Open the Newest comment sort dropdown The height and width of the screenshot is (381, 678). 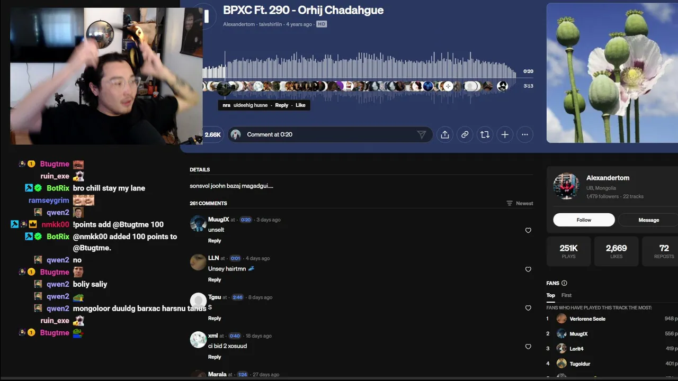click(520, 203)
